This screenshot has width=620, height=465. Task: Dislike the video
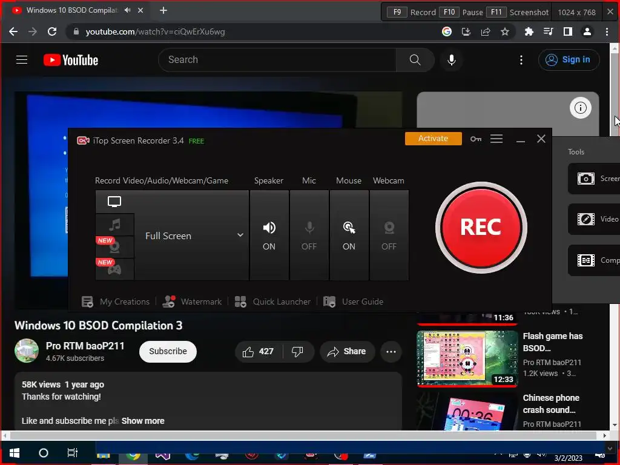pyautogui.click(x=297, y=352)
